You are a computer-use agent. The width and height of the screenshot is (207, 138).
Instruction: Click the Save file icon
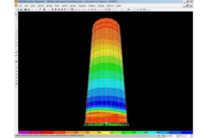click(x=25, y=10)
